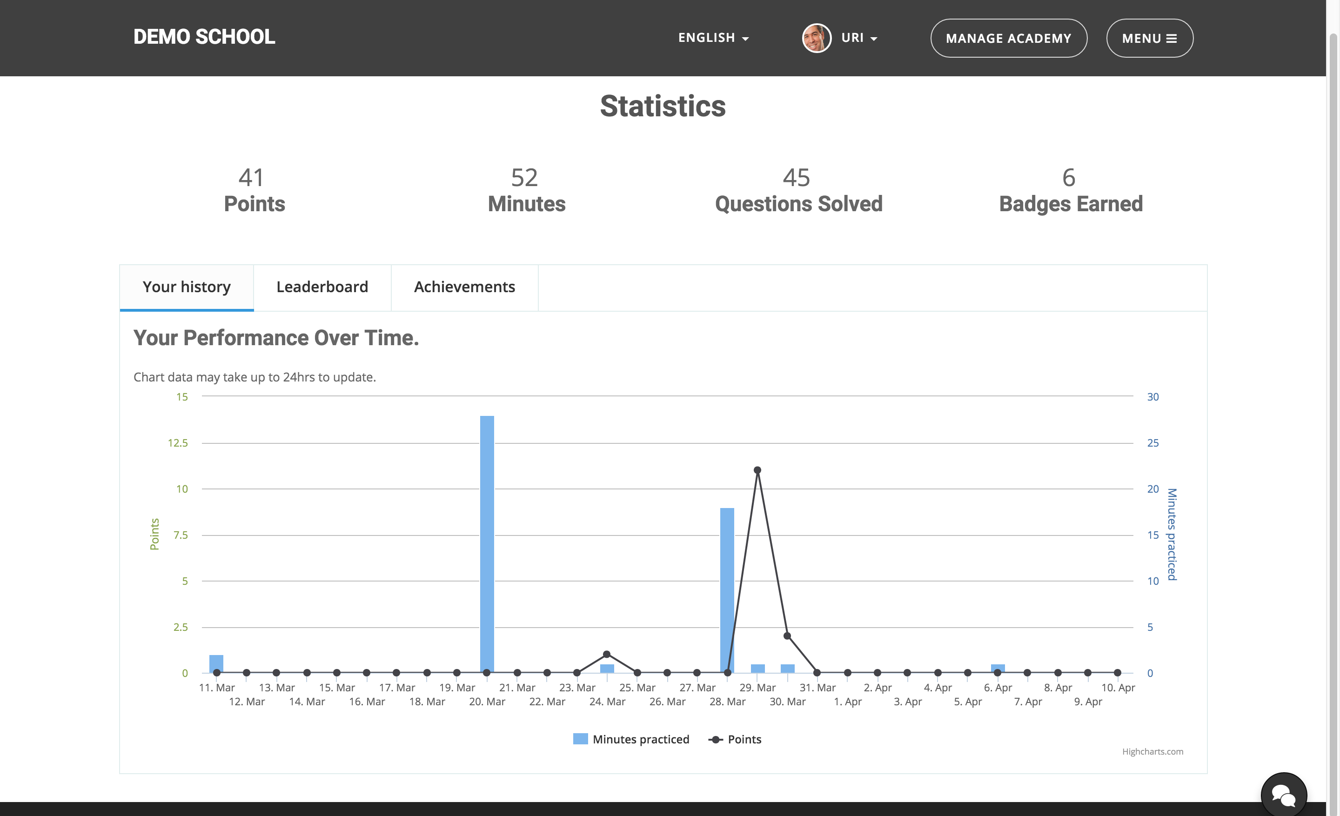Click the 30. Mar points data marker

(787, 635)
